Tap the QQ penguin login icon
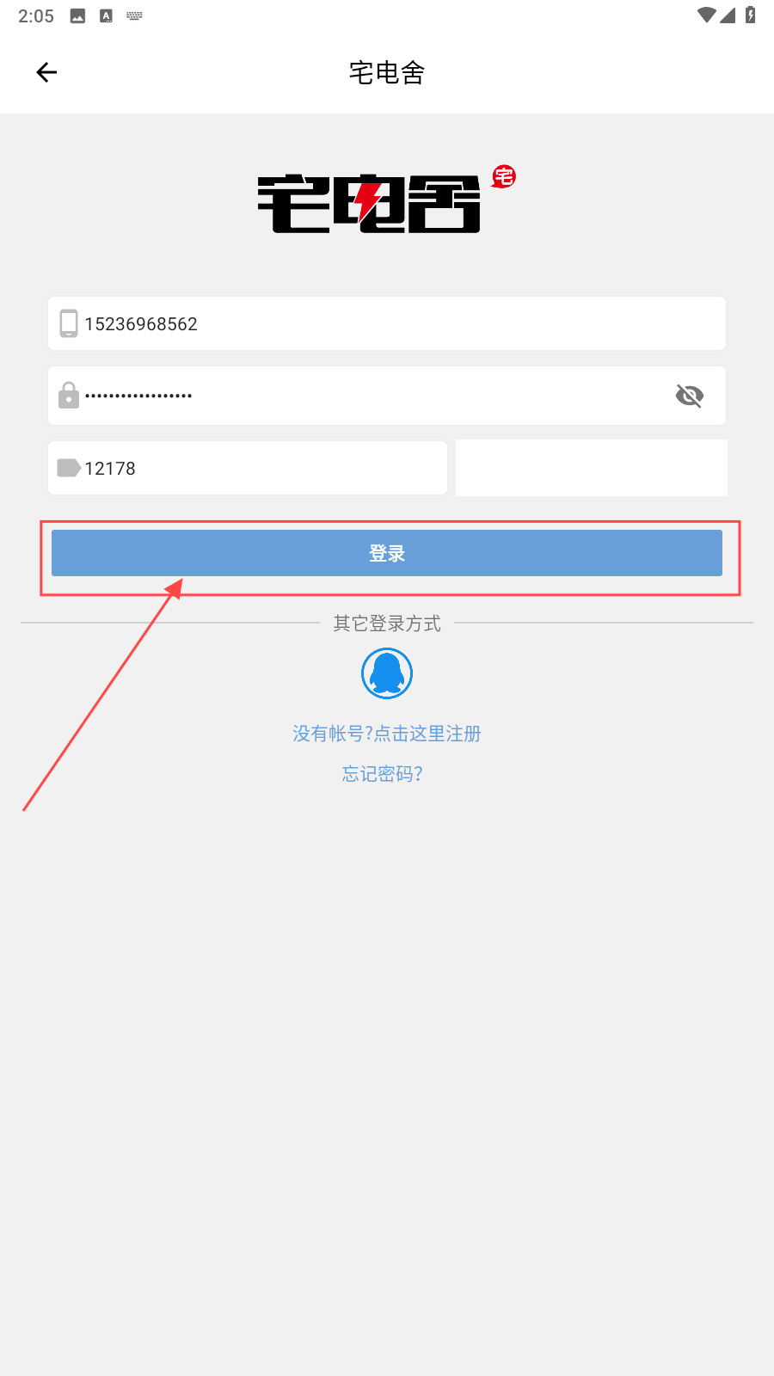The image size is (774, 1376). tap(387, 673)
